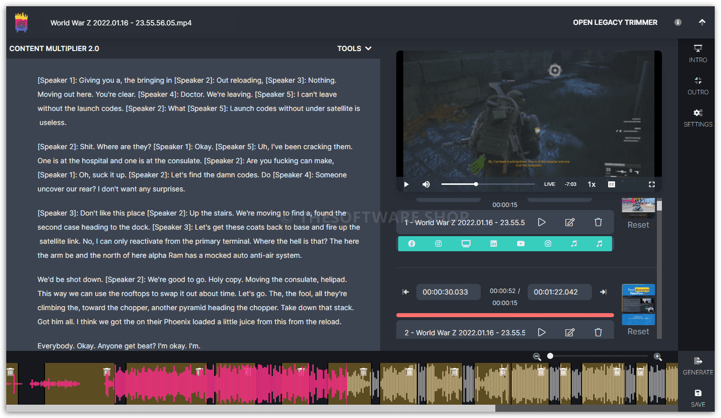Select the clip 1 thumbnail image
The width and height of the screenshot is (721, 418).
pyautogui.click(x=638, y=208)
